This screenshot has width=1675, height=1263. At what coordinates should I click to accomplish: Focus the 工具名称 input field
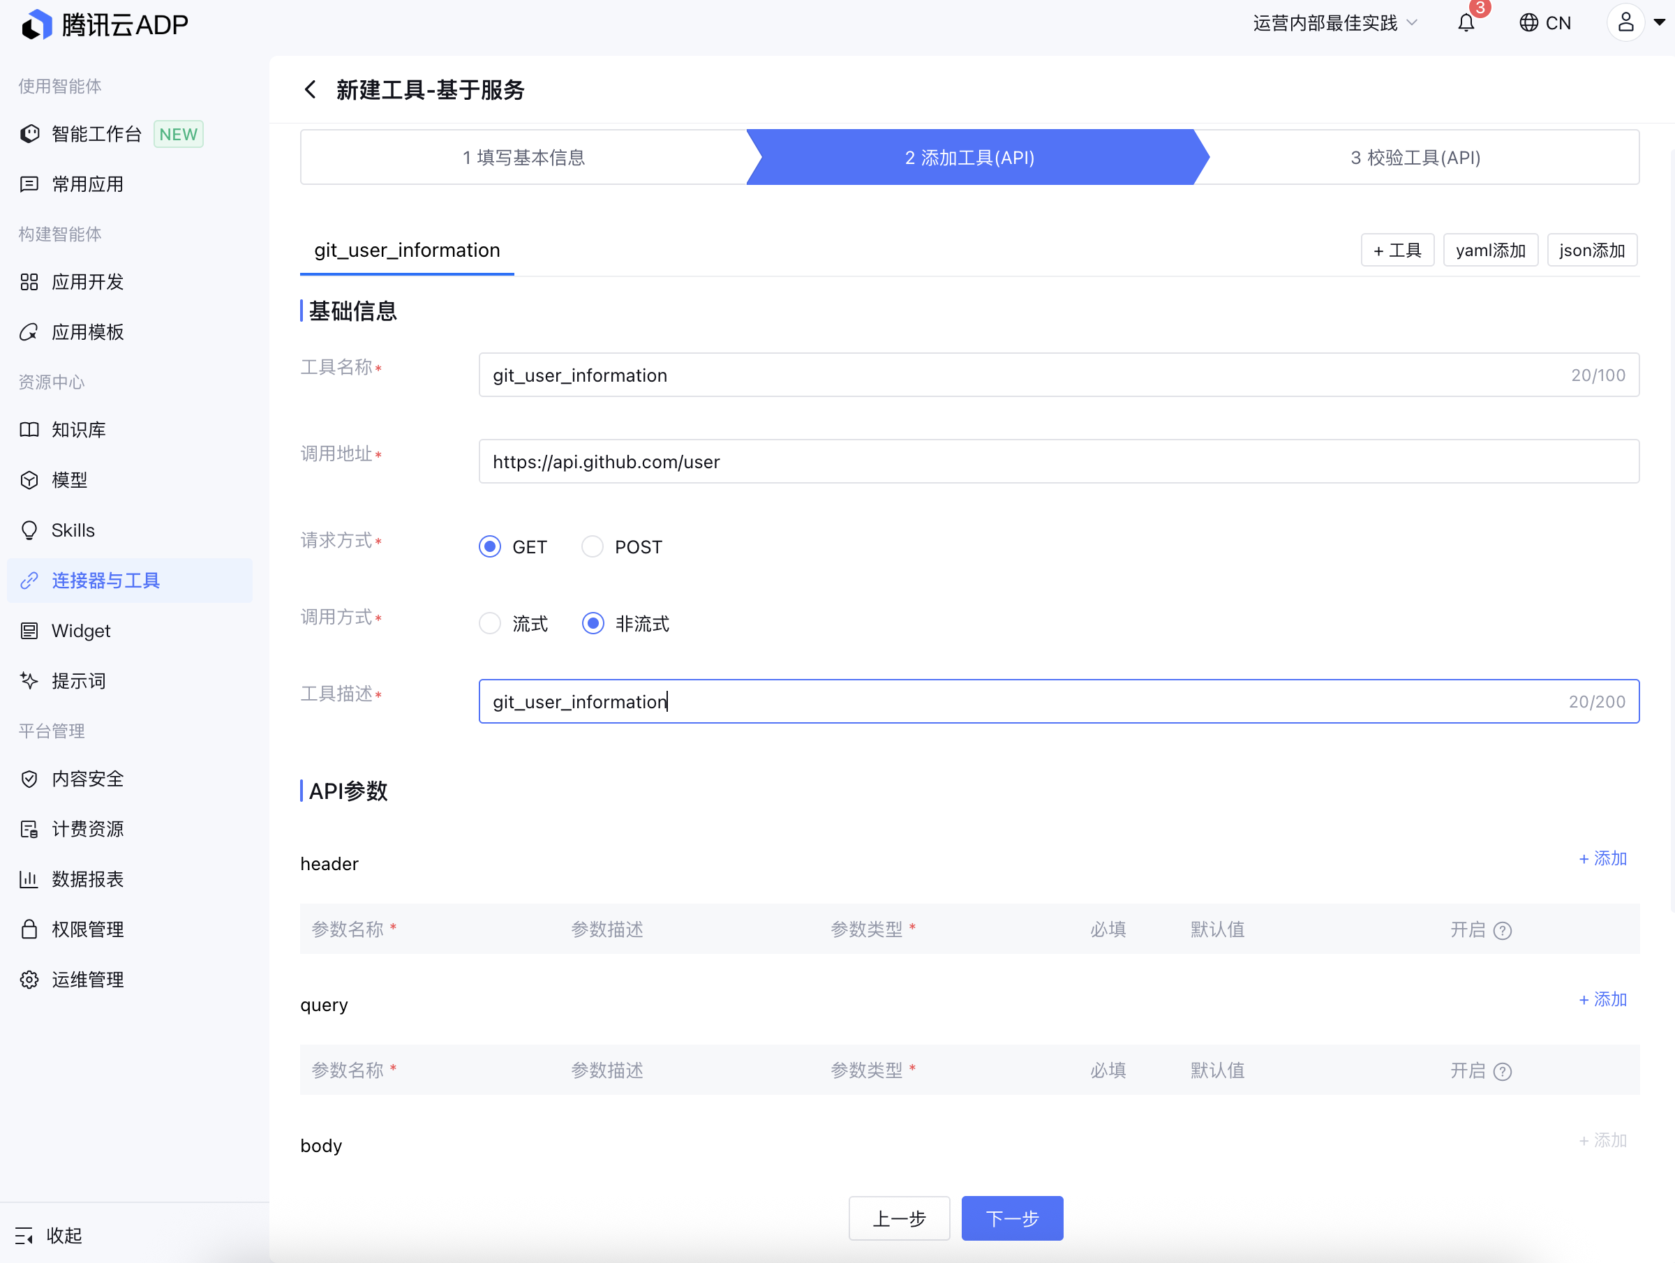click(x=1059, y=375)
